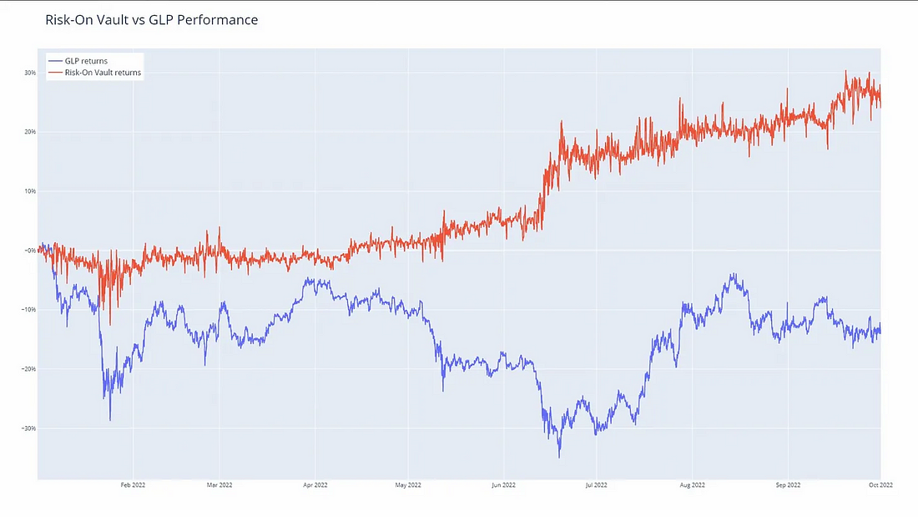Screen dimensions: 918x517
Task: Click the Oct 2022 x-axis label
Action: click(x=880, y=484)
